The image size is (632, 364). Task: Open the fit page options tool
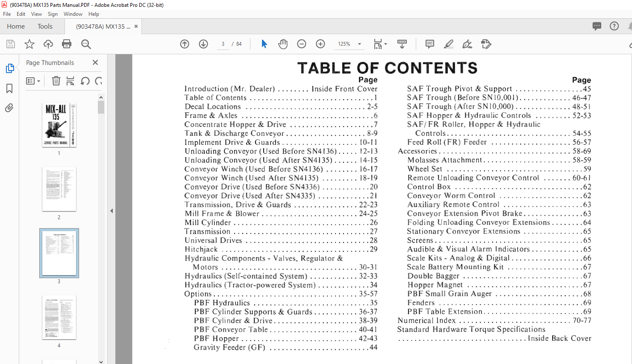[x=380, y=44]
